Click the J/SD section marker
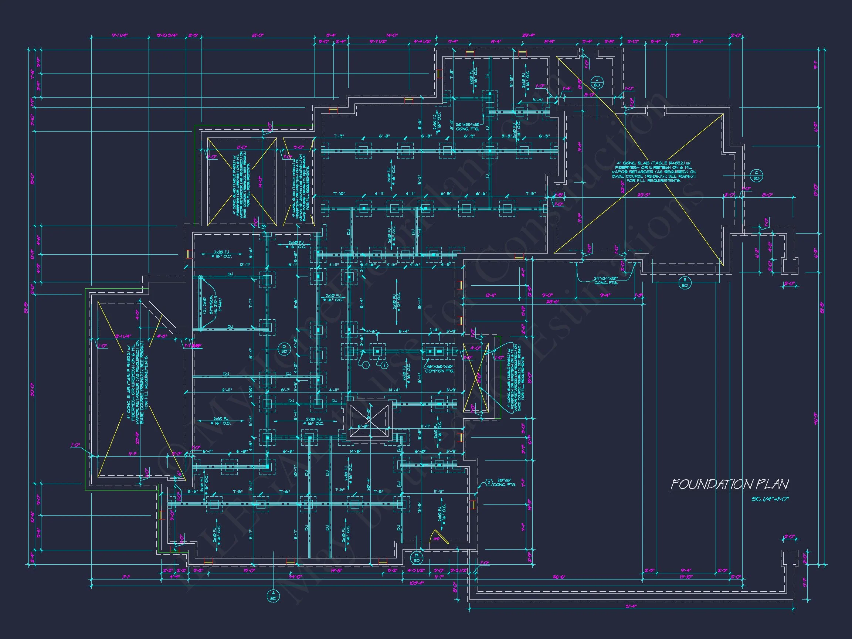 [x=597, y=82]
